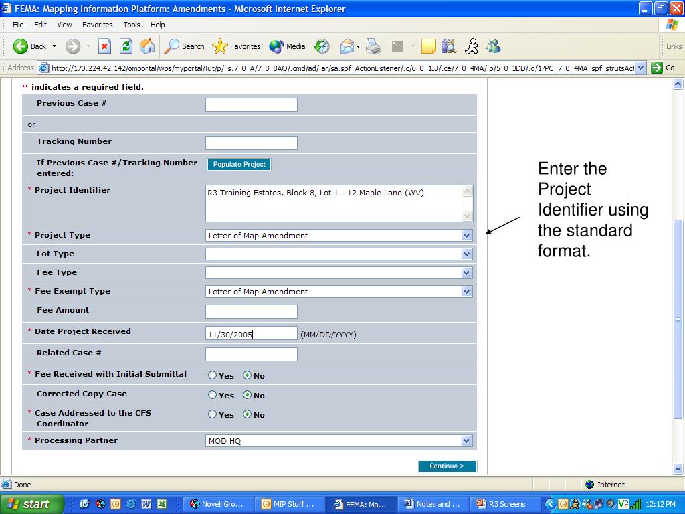Switch to R3 Screens taskbar window
The image size is (685, 514).
504,504
